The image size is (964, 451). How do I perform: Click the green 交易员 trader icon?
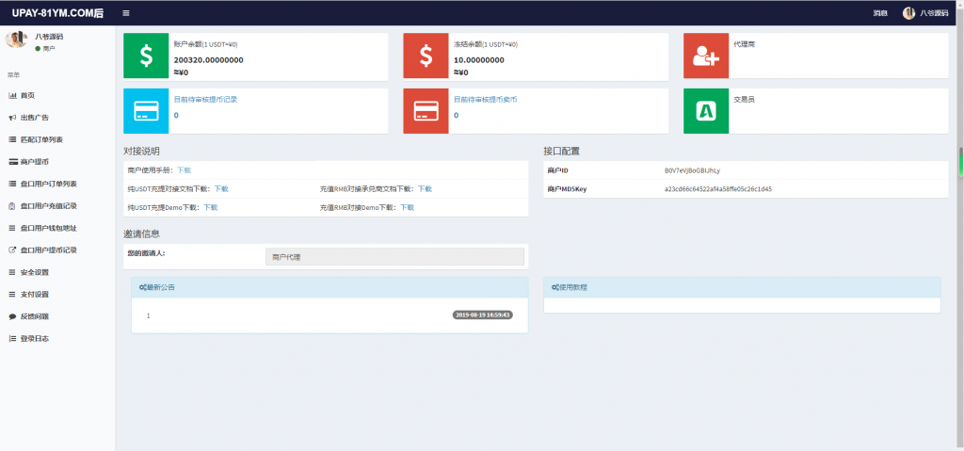tap(706, 111)
